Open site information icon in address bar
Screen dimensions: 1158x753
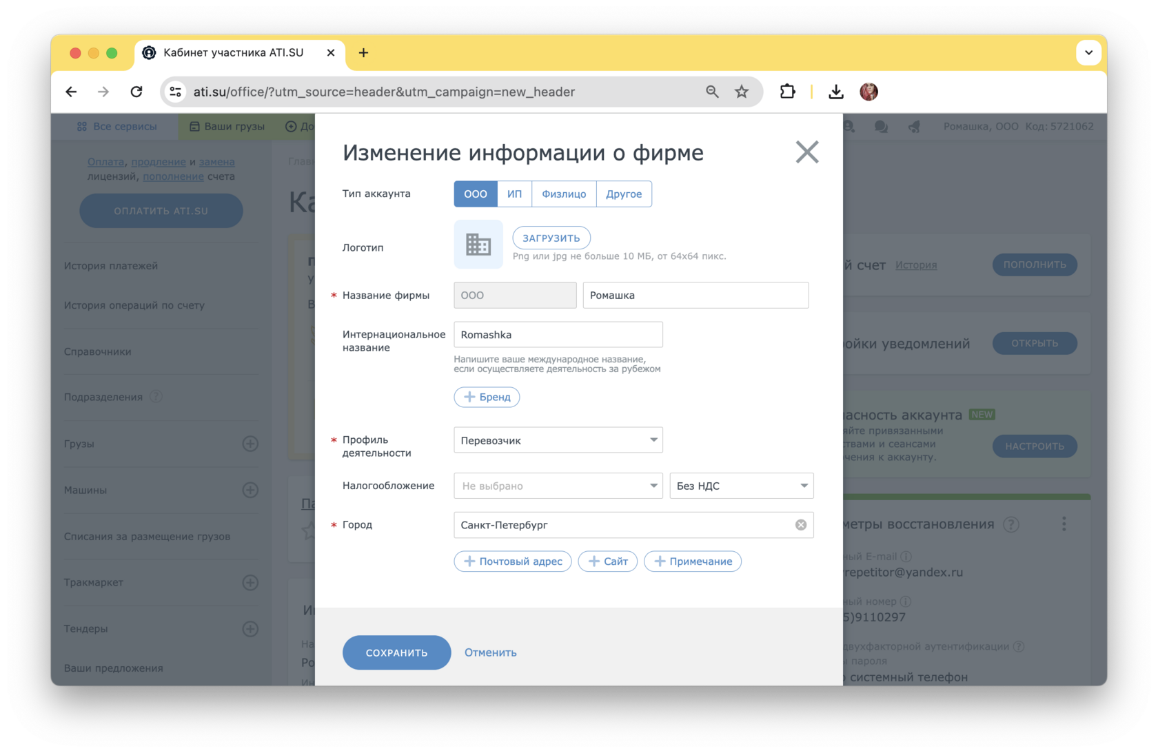[176, 92]
